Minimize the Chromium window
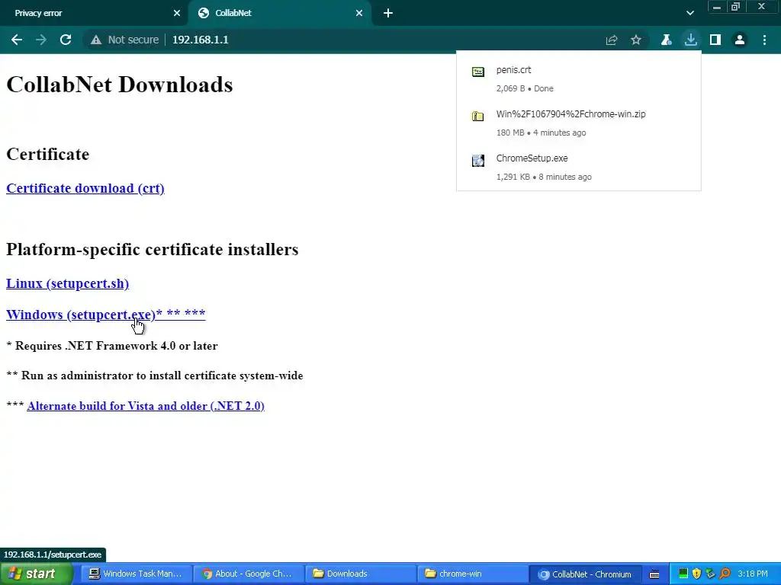Image resolution: width=781 pixels, height=585 pixels. click(717, 7)
